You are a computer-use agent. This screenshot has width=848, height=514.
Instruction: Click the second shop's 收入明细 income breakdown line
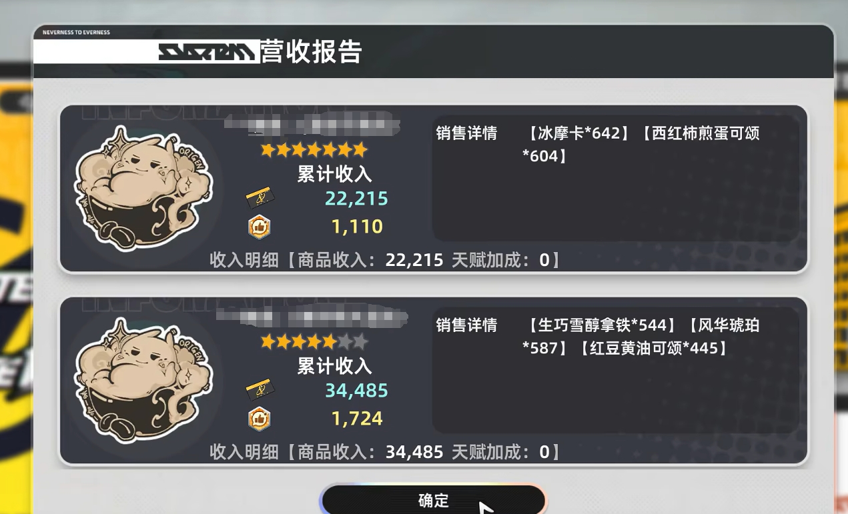386,452
